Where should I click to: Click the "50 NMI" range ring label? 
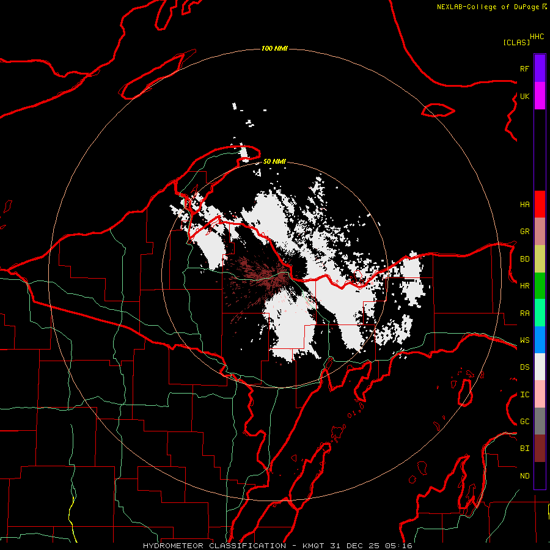[274, 161]
